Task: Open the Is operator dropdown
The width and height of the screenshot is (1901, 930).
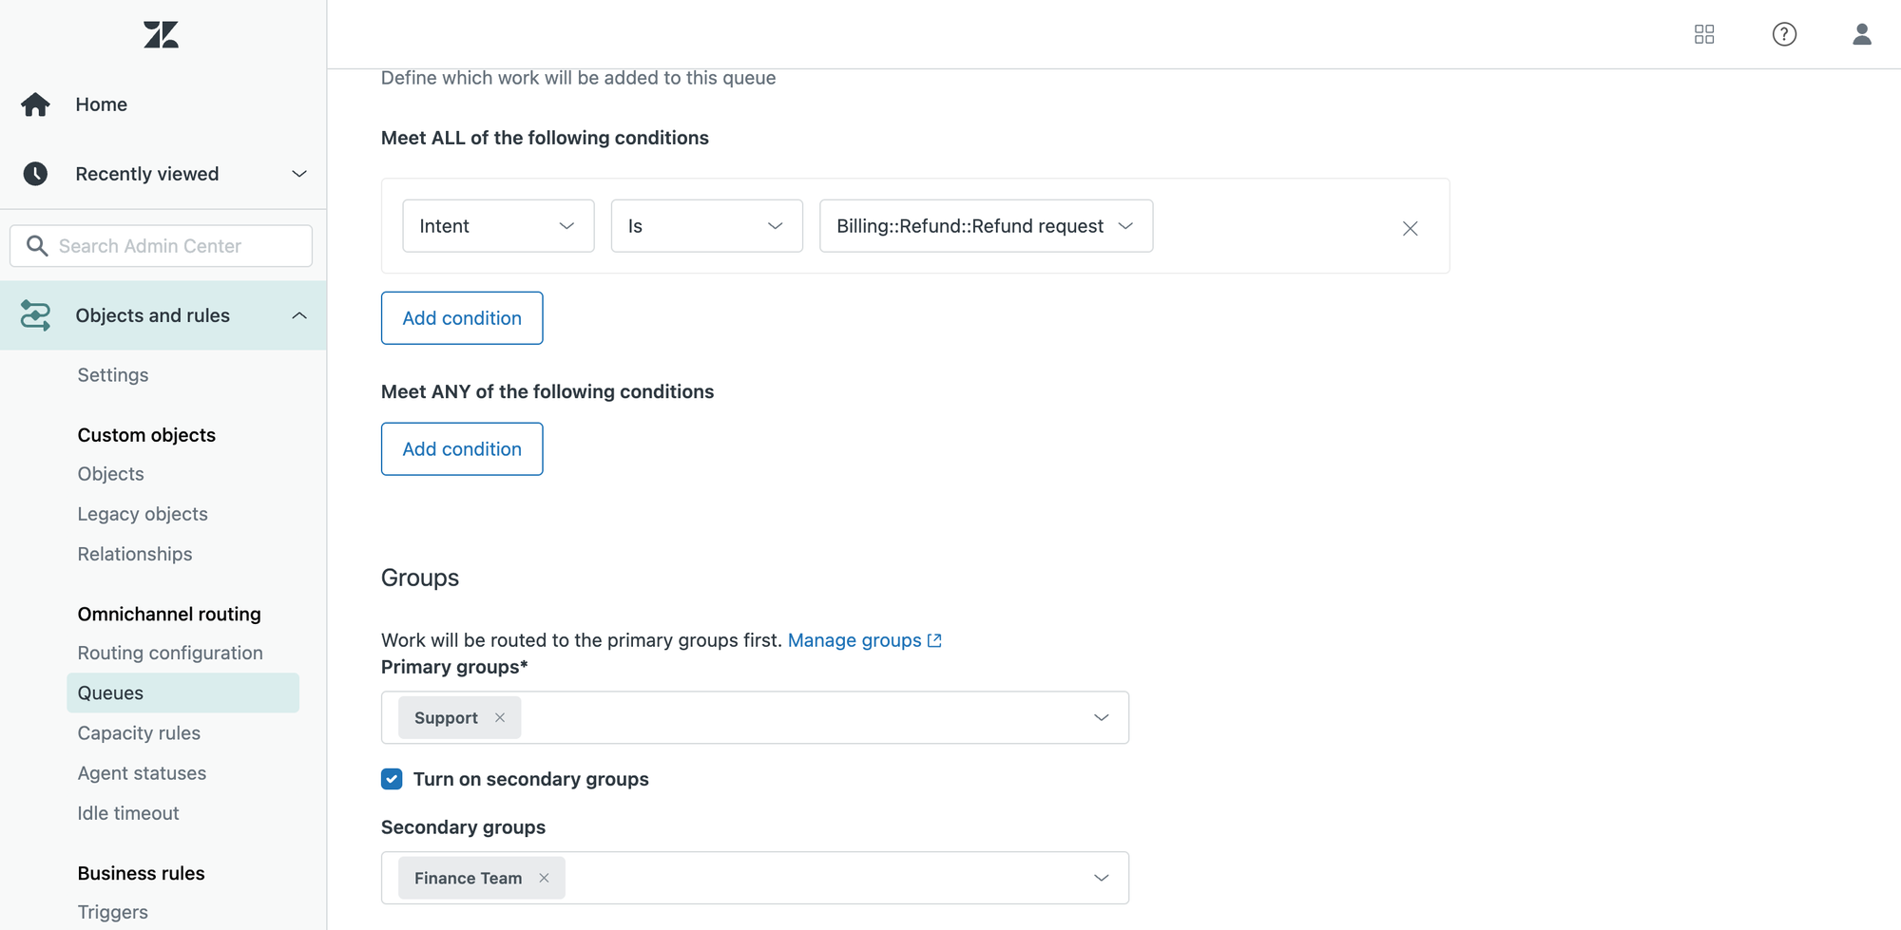Action: pyautogui.click(x=706, y=226)
